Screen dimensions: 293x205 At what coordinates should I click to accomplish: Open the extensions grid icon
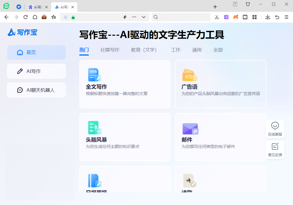pyautogui.click(x=255, y=17)
